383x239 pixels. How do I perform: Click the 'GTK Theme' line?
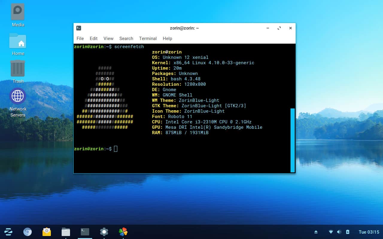coord(199,106)
